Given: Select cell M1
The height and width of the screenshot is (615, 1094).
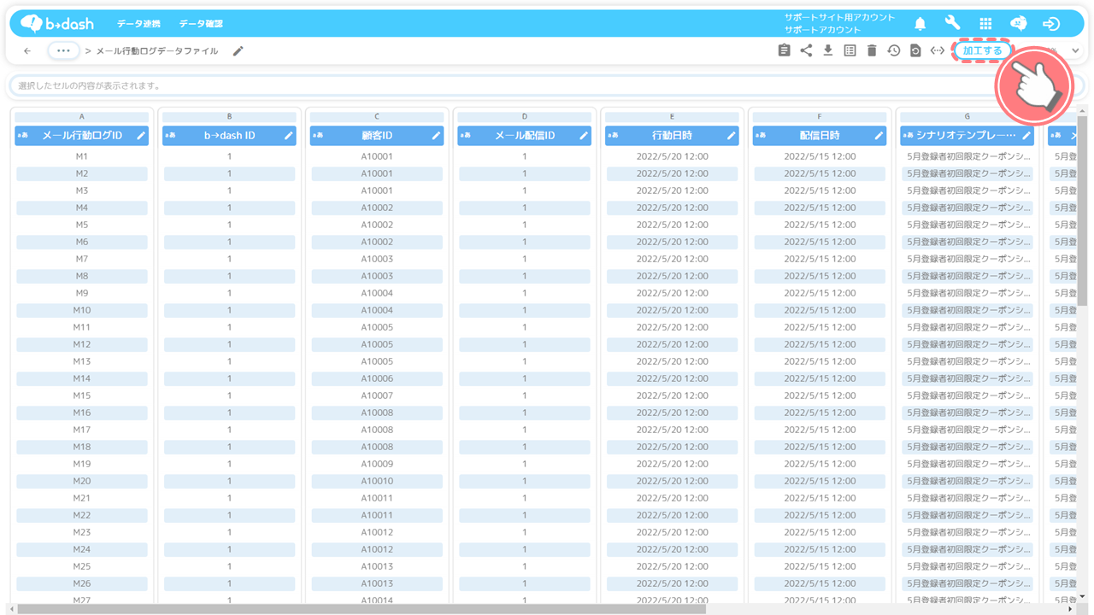Looking at the screenshot, I should pyautogui.click(x=82, y=156).
